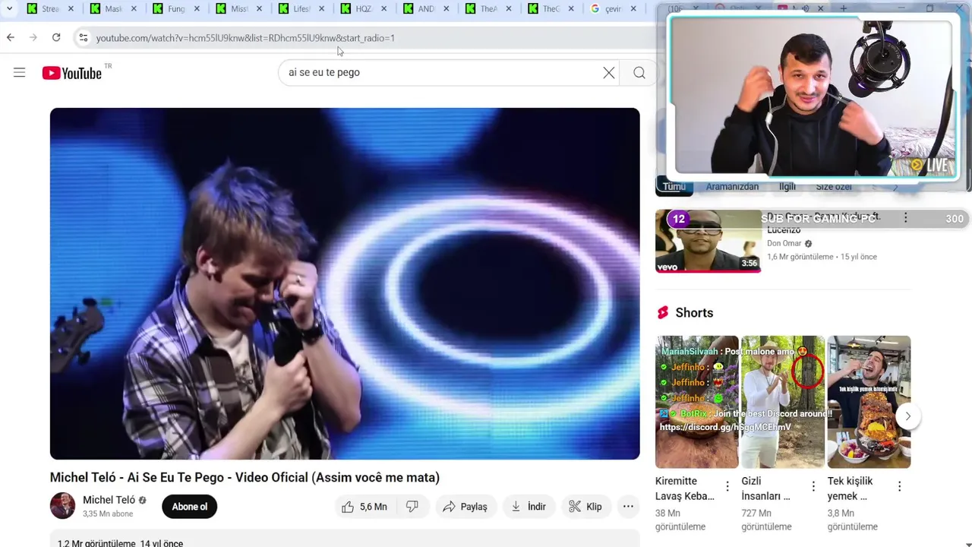Viewport: 972px width, 547px height.
Task: Select the Size özel filter chip
Action: click(x=834, y=187)
